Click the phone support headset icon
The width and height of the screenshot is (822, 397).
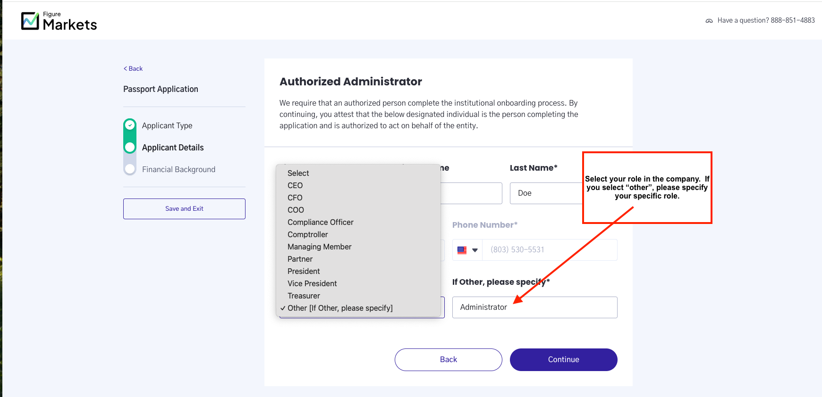point(709,21)
